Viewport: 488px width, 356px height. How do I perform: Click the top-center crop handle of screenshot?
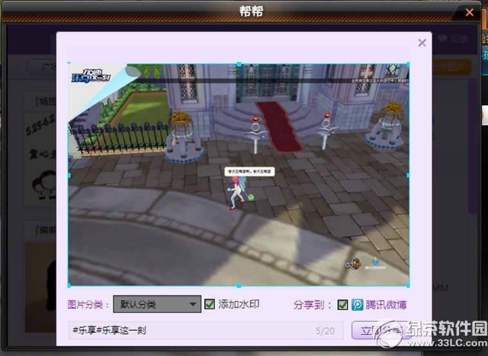pyautogui.click(x=239, y=64)
